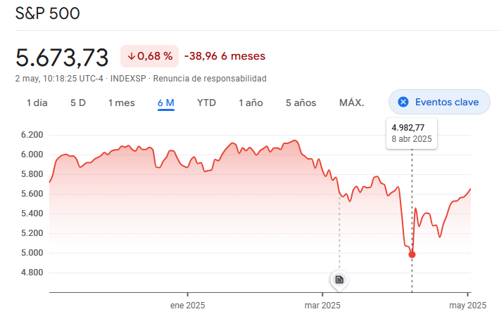Select the 5 años range
The image size is (499, 321).
[x=301, y=103]
